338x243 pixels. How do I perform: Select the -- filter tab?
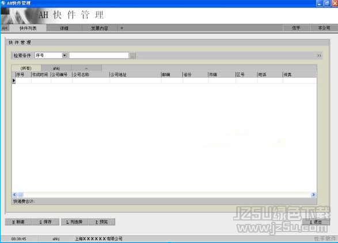click(86, 68)
